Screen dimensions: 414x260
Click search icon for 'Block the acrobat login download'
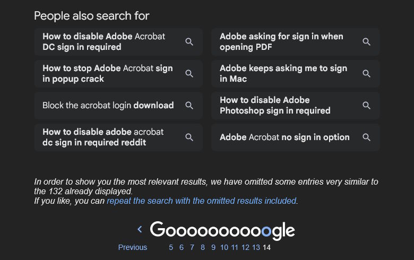click(189, 105)
